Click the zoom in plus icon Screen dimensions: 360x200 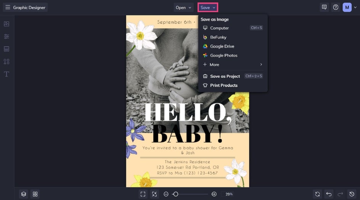(x=214, y=194)
